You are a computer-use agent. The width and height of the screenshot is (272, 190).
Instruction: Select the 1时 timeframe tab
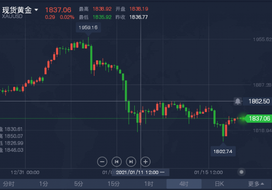point(149,184)
